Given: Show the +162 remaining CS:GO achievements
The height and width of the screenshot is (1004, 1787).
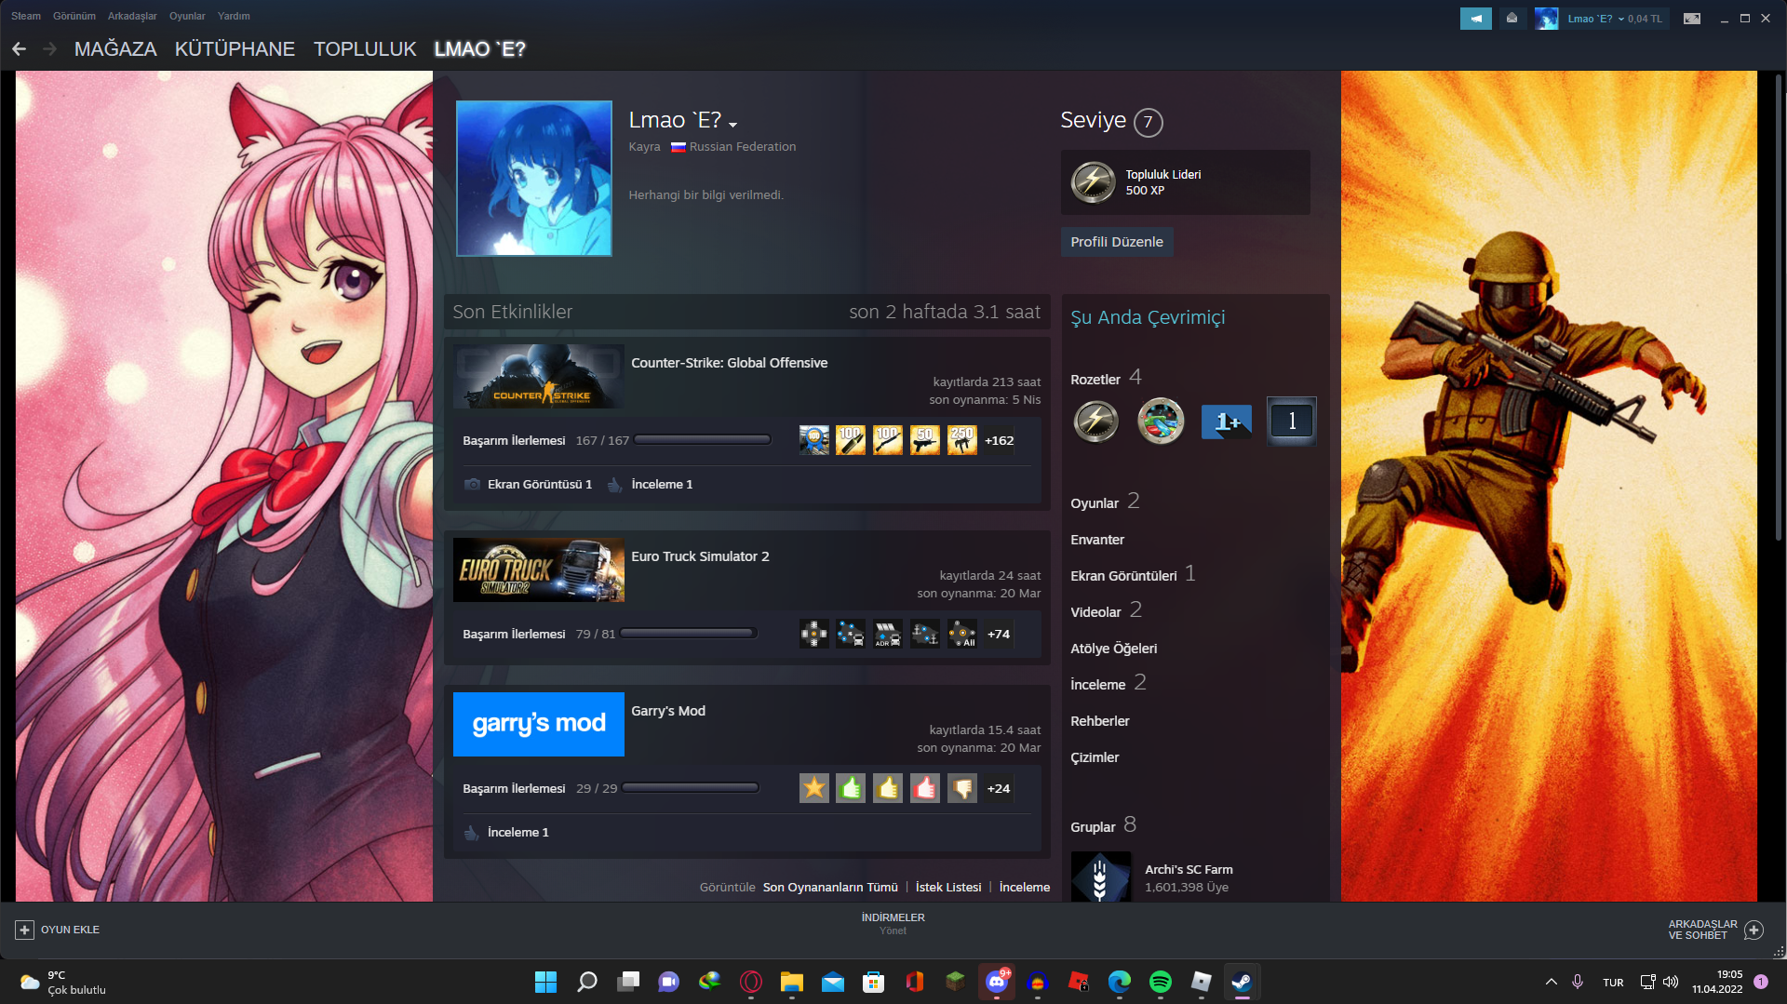Looking at the screenshot, I should [x=1000, y=441].
